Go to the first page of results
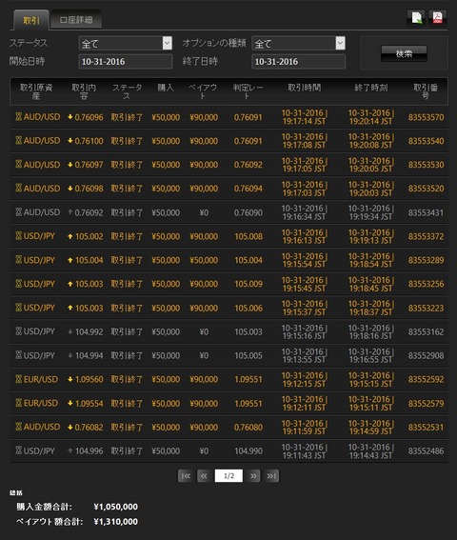The height and width of the screenshot is (540, 457). tap(186, 475)
